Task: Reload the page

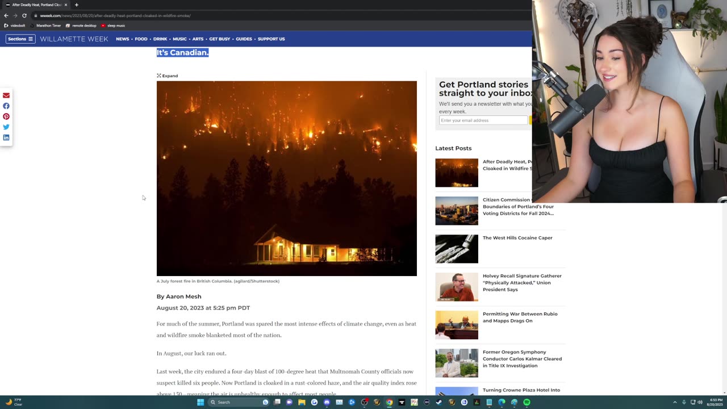Action: (x=24, y=15)
